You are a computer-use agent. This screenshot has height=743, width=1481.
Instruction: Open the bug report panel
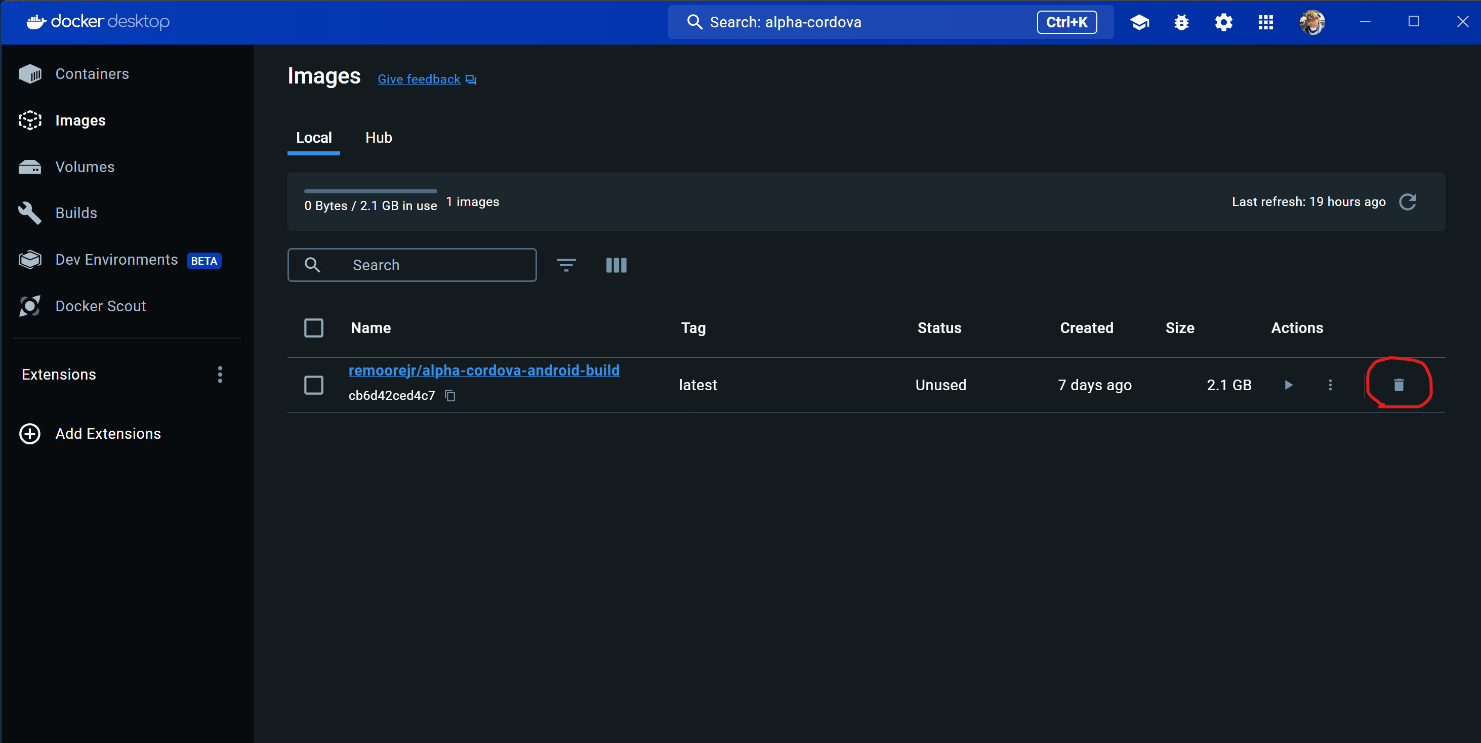click(1181, 22)
